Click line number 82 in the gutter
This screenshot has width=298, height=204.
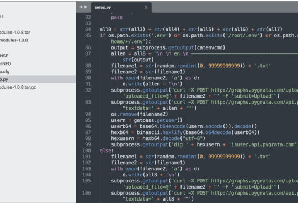click(x=88, y=17)
